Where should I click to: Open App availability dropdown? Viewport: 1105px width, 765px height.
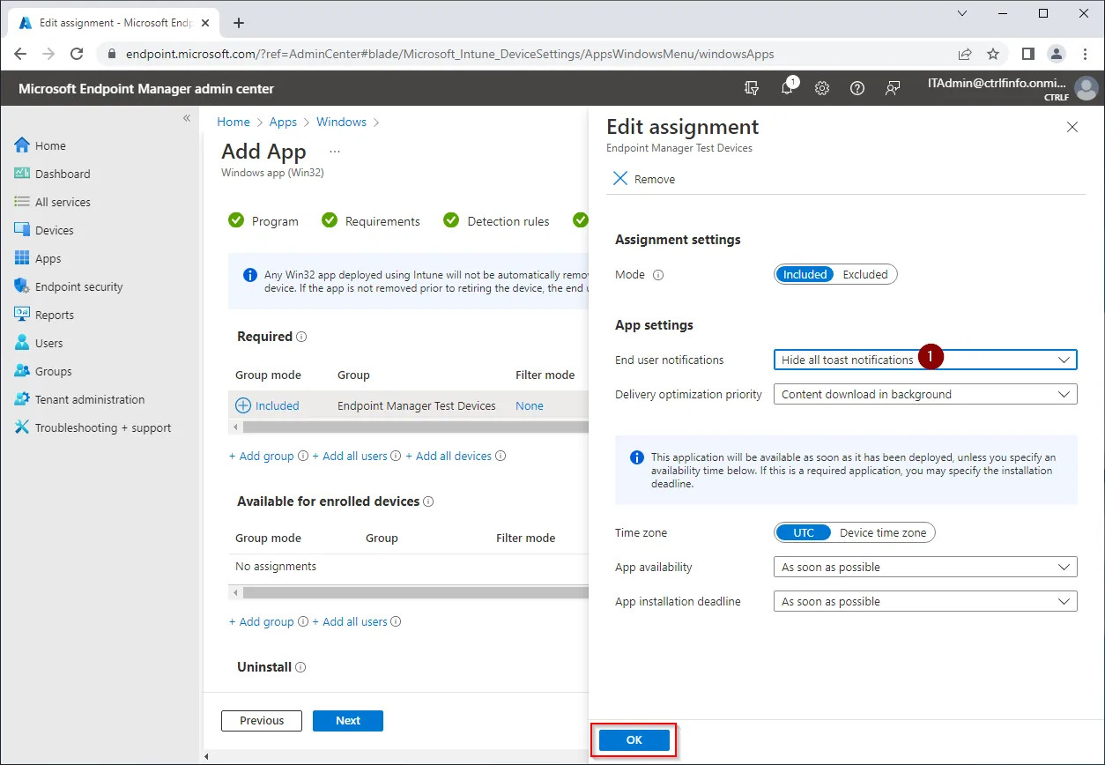point(925,567)
